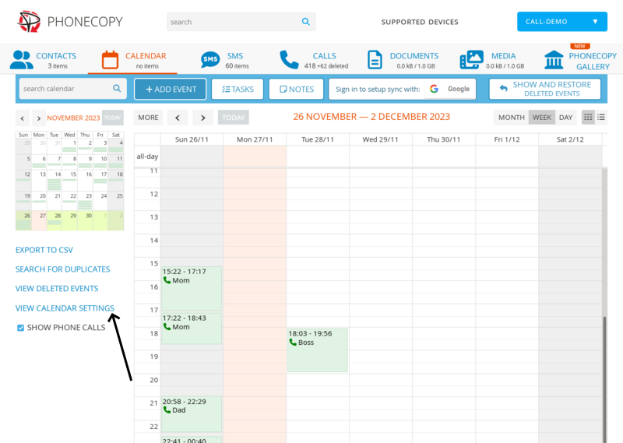
Task: Open the Media pictures icon
Action: coord(471,60)
